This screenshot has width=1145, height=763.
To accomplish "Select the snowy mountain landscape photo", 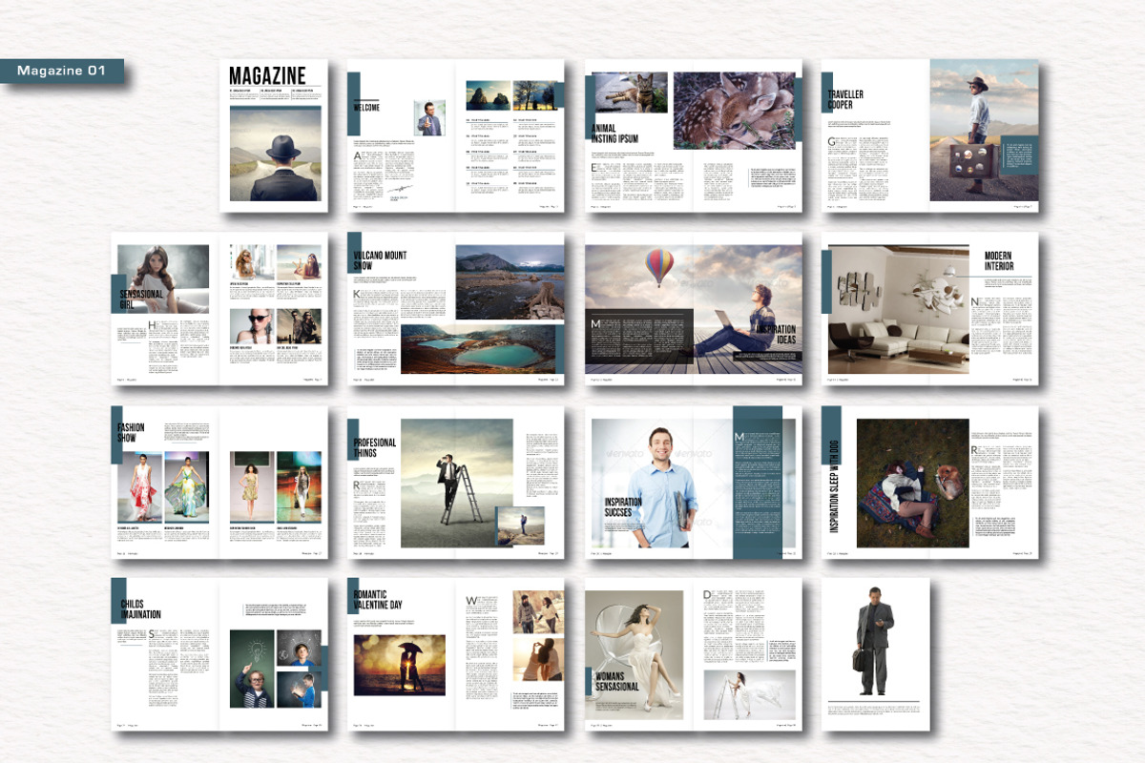I will (510, 282).
